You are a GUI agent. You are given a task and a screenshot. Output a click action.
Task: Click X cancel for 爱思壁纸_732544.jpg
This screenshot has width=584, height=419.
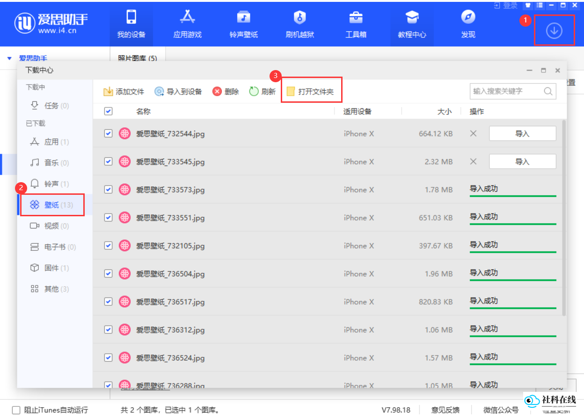473,134
